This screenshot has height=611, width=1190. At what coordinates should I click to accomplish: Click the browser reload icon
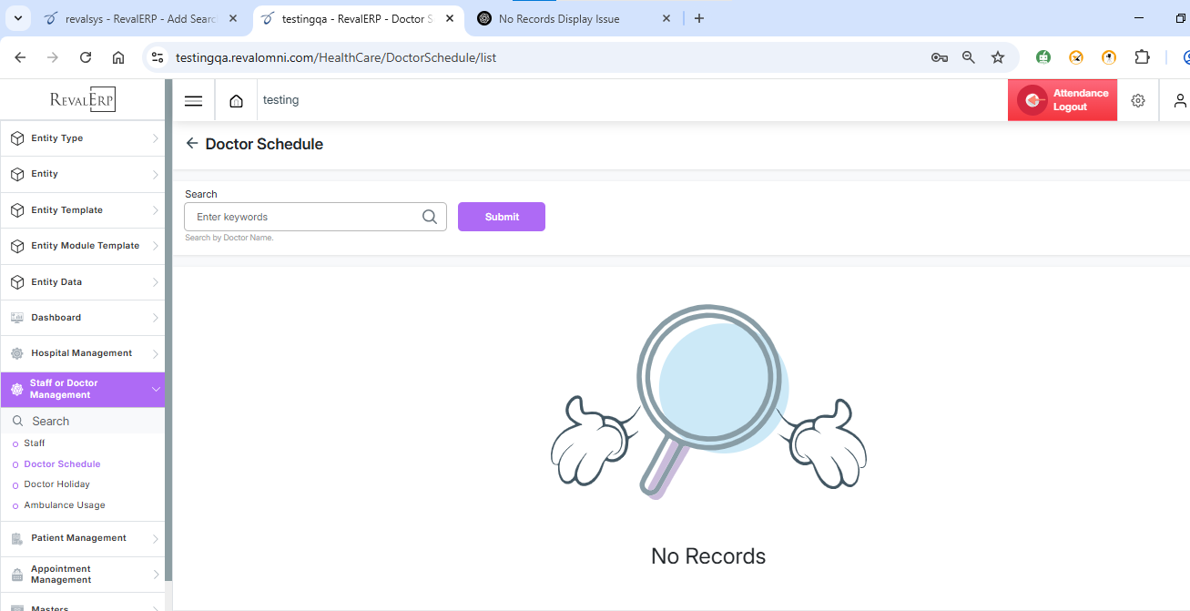click(x=86, y=57)
